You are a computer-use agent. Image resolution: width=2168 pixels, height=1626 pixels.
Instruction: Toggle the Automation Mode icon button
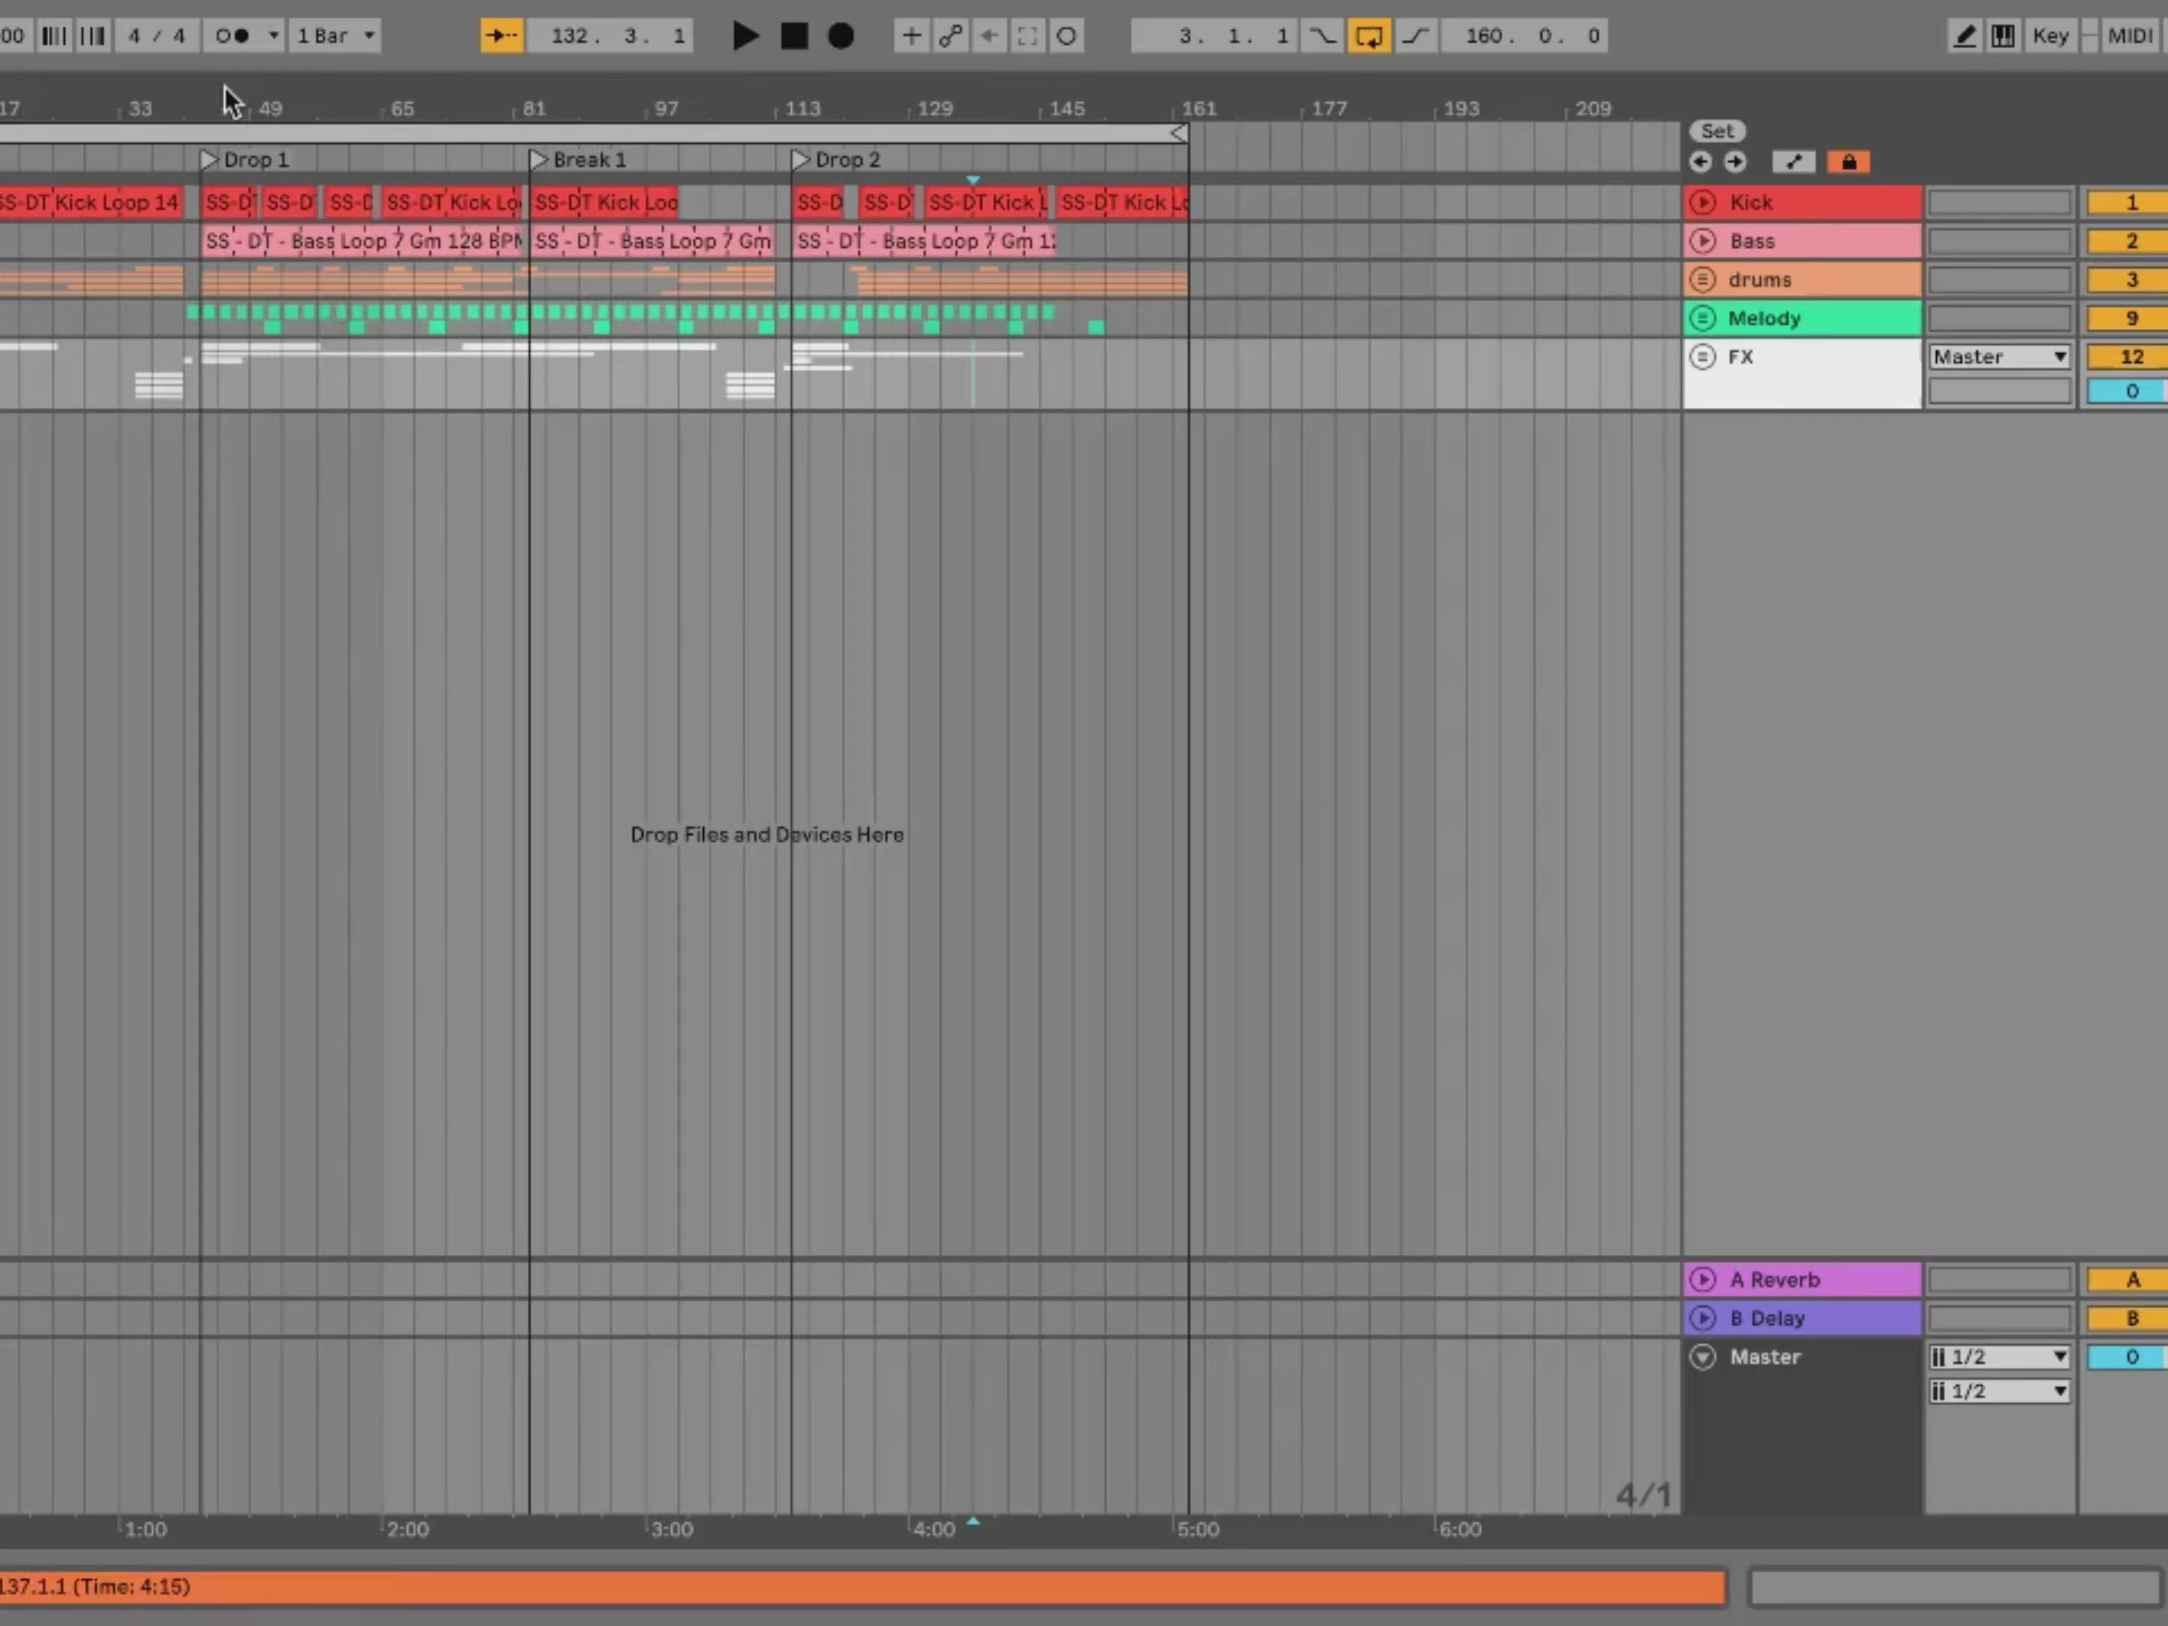coord(1794,162)
